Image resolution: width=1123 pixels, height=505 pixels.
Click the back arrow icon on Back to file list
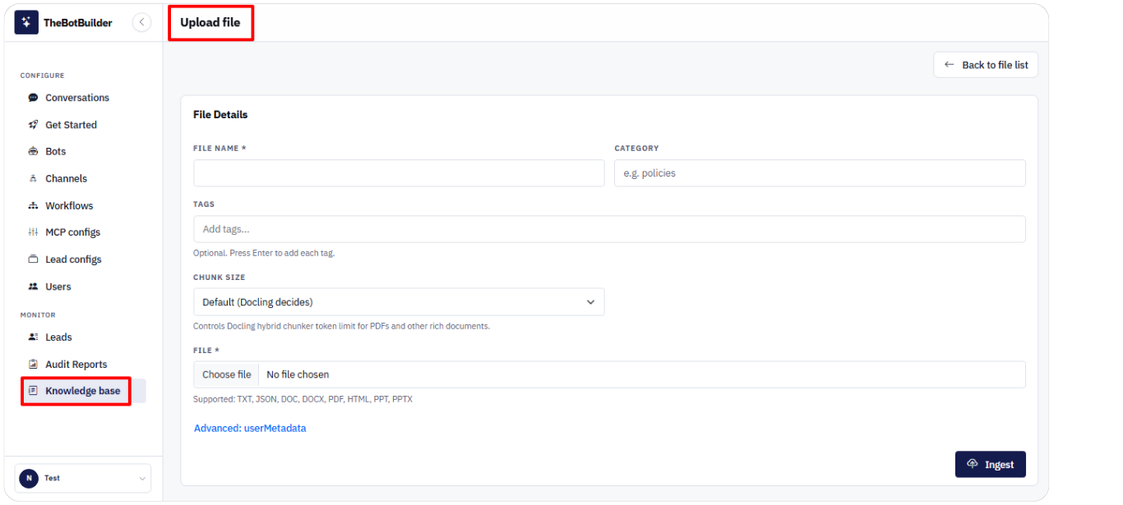coord(949,65)
